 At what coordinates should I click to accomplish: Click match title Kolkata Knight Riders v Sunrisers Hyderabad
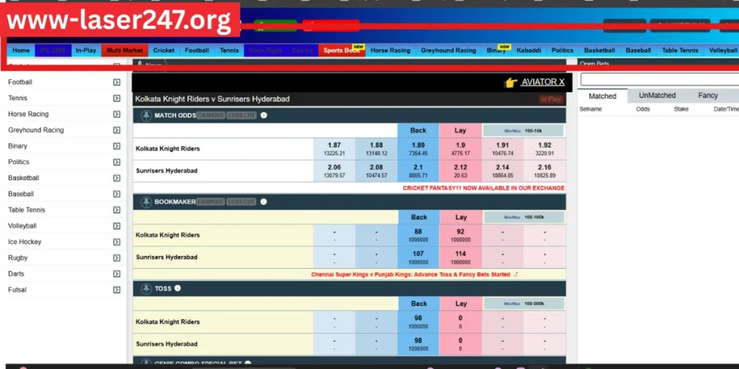pyautogui.click(x=212, y=99)
